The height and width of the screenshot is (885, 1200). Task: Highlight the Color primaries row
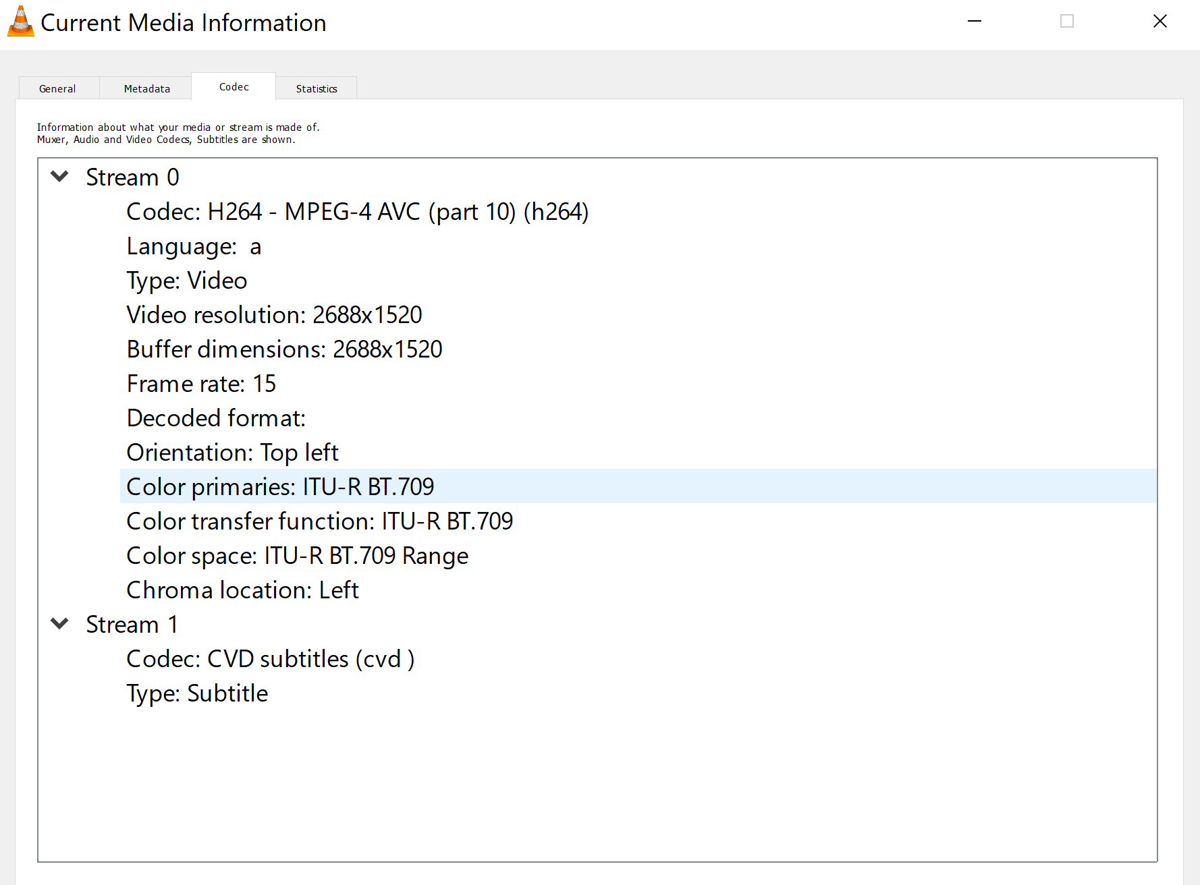point(280,487)
